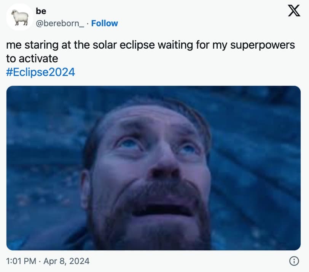The height and width of the screenshot is (272, 309).
Task: Click the sheep profile avatar
Action: click(20, 17)
